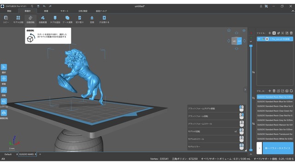The width and height of the screenshot is (295, 165).
Task: Add a printer with the plus tab
Action: click(x=40, y=154)
